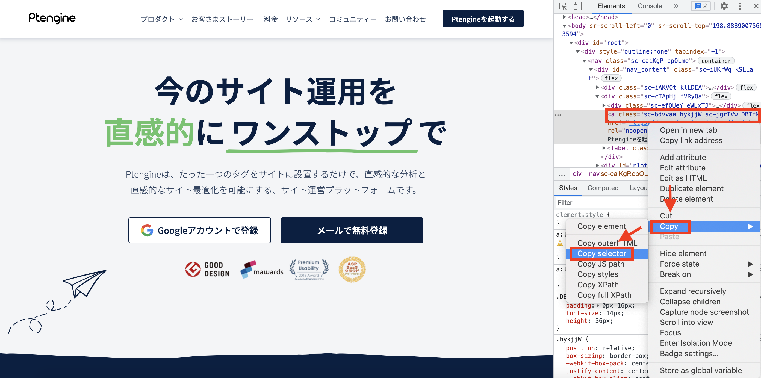Collapse the div id root node
761x378 pixels.
click(571, 43)
